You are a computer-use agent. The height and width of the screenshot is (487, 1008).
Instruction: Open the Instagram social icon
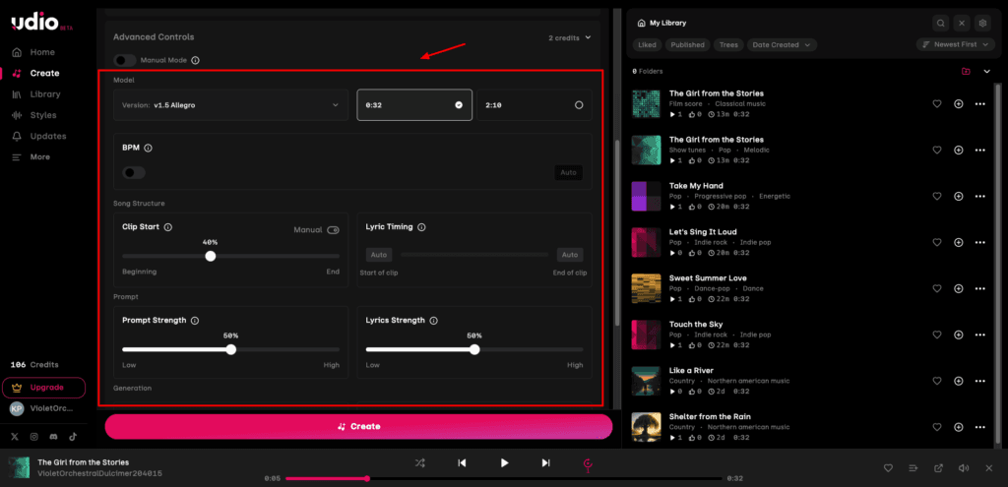[34, 436]
